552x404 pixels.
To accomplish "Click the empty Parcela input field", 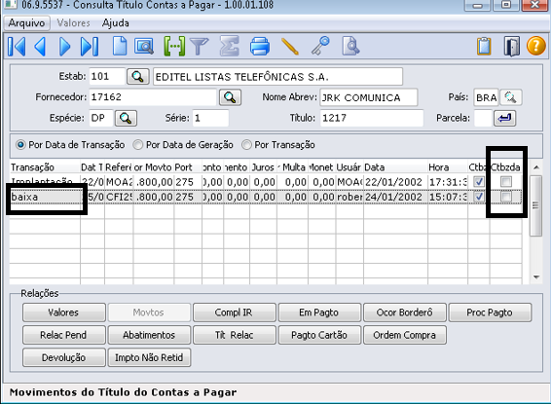I will click(483, 118).
